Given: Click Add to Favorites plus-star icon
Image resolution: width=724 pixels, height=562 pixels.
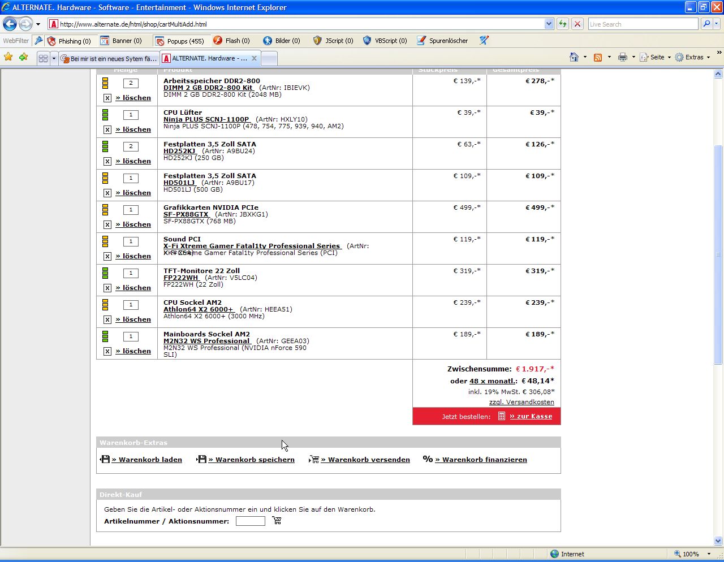Looking at the screenshot, I should click(23, 57).
